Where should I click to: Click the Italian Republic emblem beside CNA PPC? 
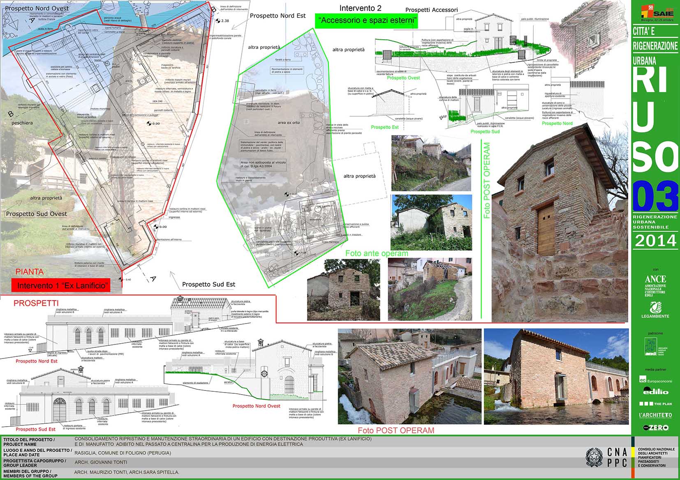(x=594, y=457)
